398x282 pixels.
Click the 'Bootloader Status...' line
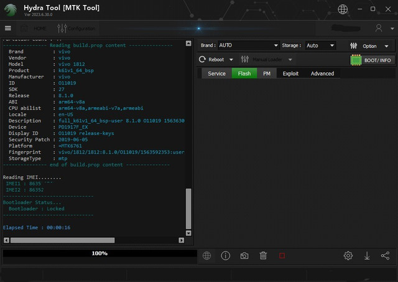[x=32, y=202]
